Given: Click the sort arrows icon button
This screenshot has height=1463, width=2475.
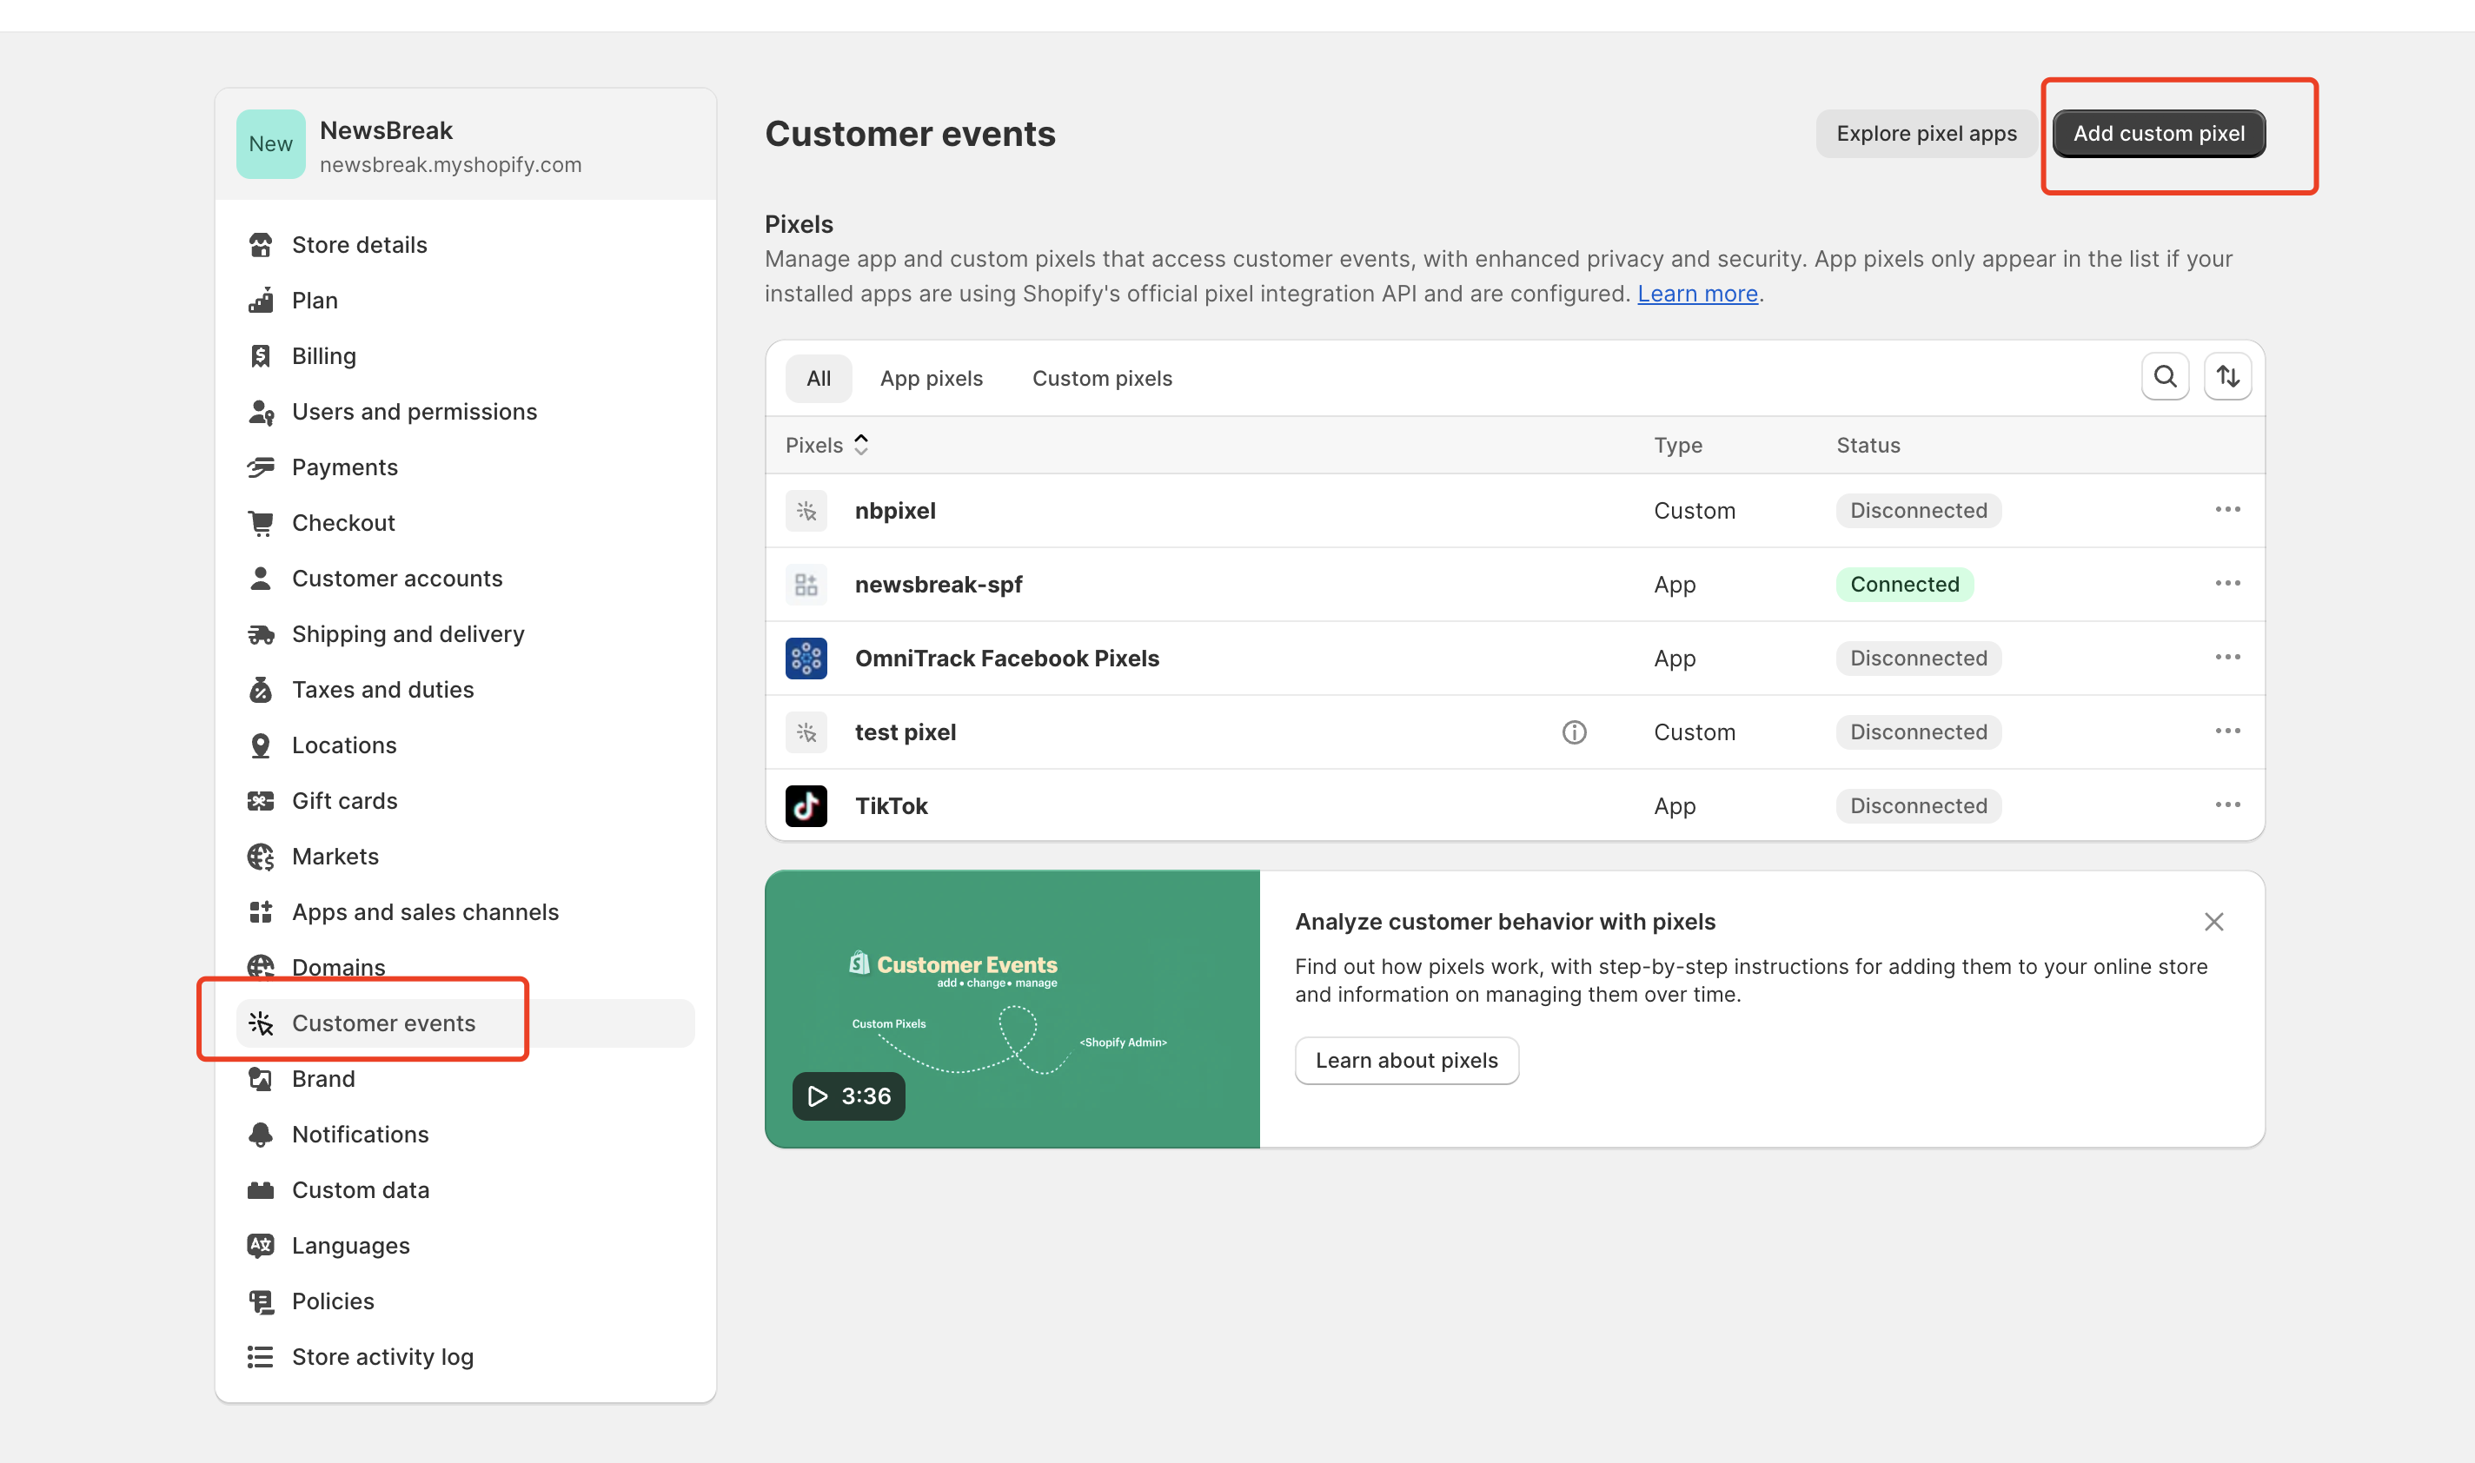Looking at the screenshot, I should 2227,376.
